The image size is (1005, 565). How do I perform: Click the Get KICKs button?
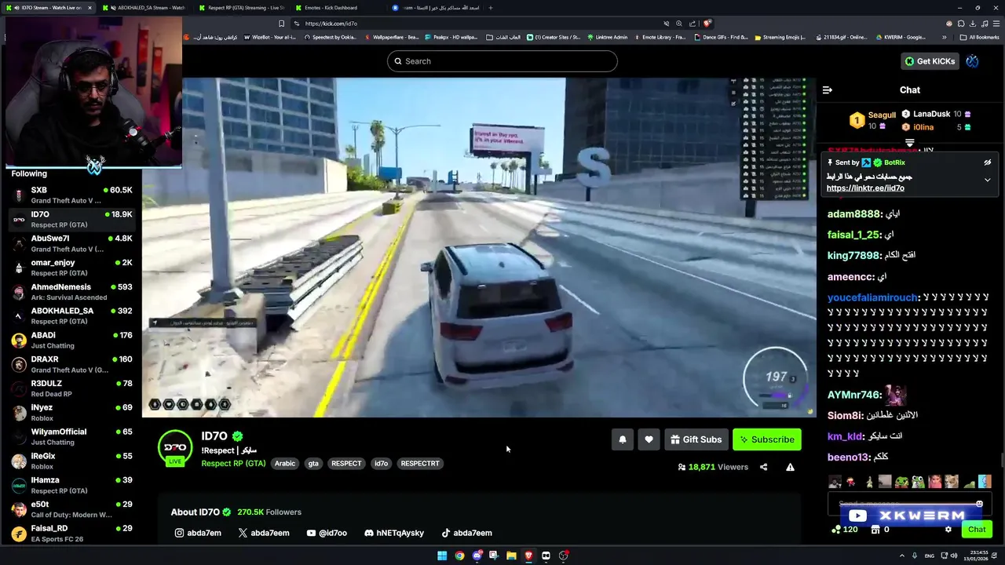click(x=930, y=61)
